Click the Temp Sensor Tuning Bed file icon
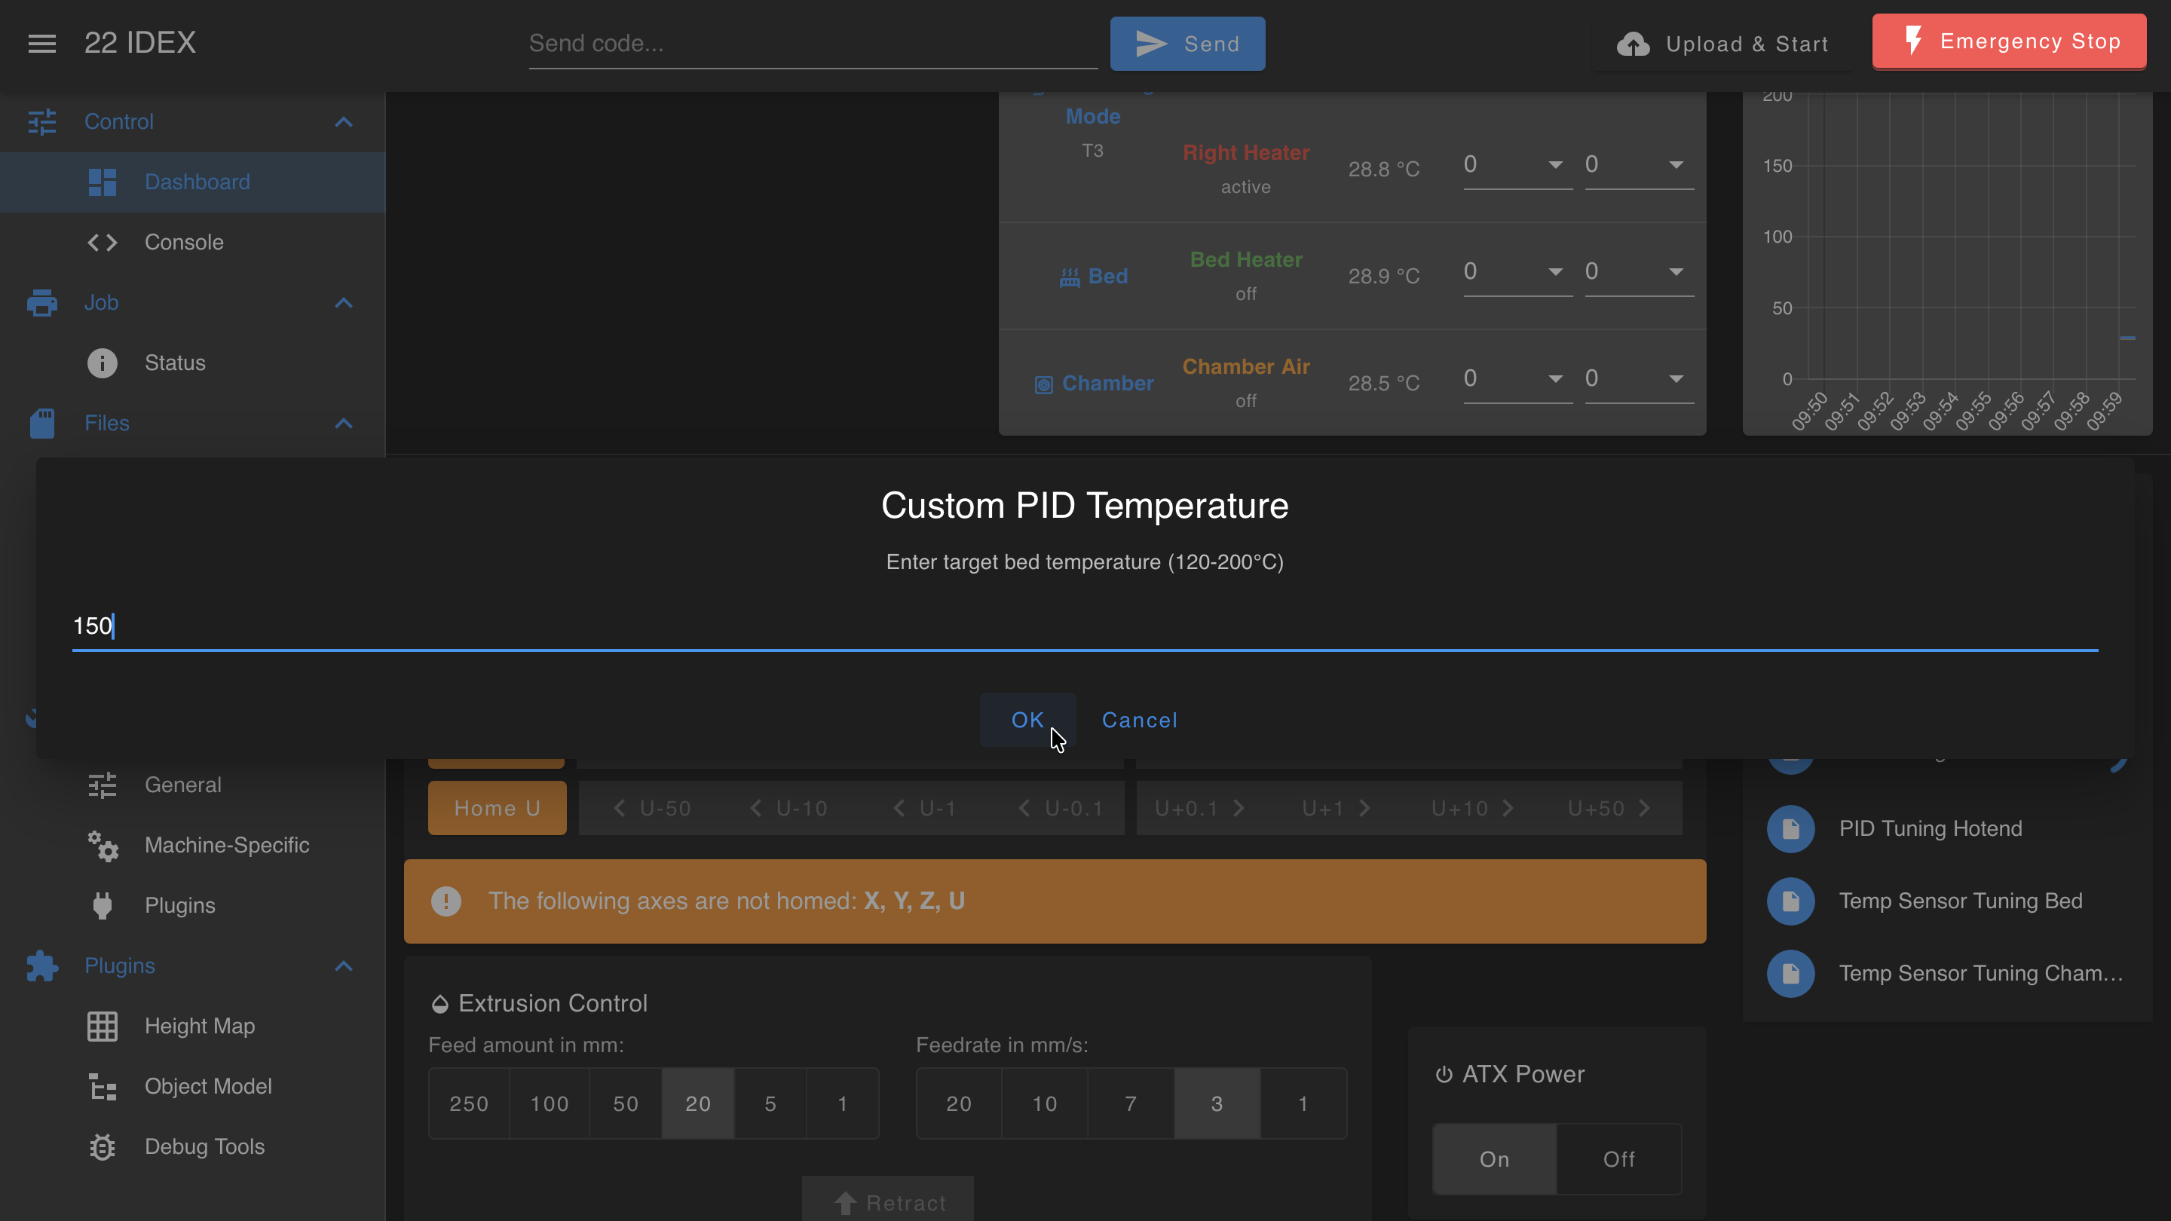Screen dimensions: 2171x1221 point(1791,901)
